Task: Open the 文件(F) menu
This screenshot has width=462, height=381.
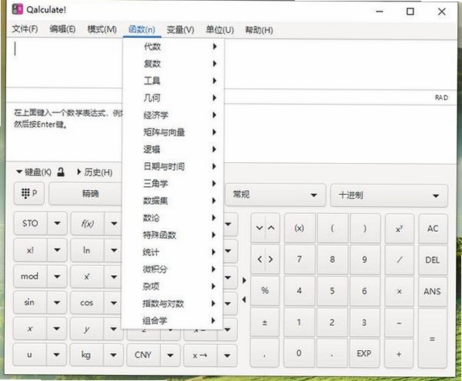Action: (x=25, y=29)
